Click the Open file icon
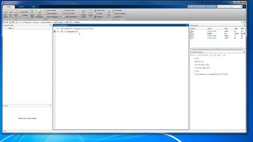Viewport: 253px width, 142px height. point(16,11)
